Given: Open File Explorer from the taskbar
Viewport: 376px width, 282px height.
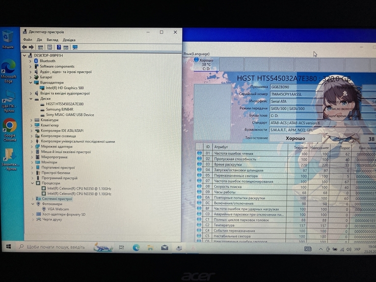Looking at the screenshot, I should point(150,247).
